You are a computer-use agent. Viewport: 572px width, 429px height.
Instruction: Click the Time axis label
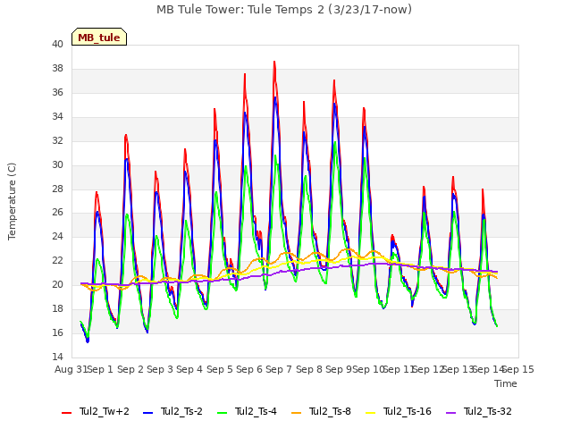pos(506,383)
